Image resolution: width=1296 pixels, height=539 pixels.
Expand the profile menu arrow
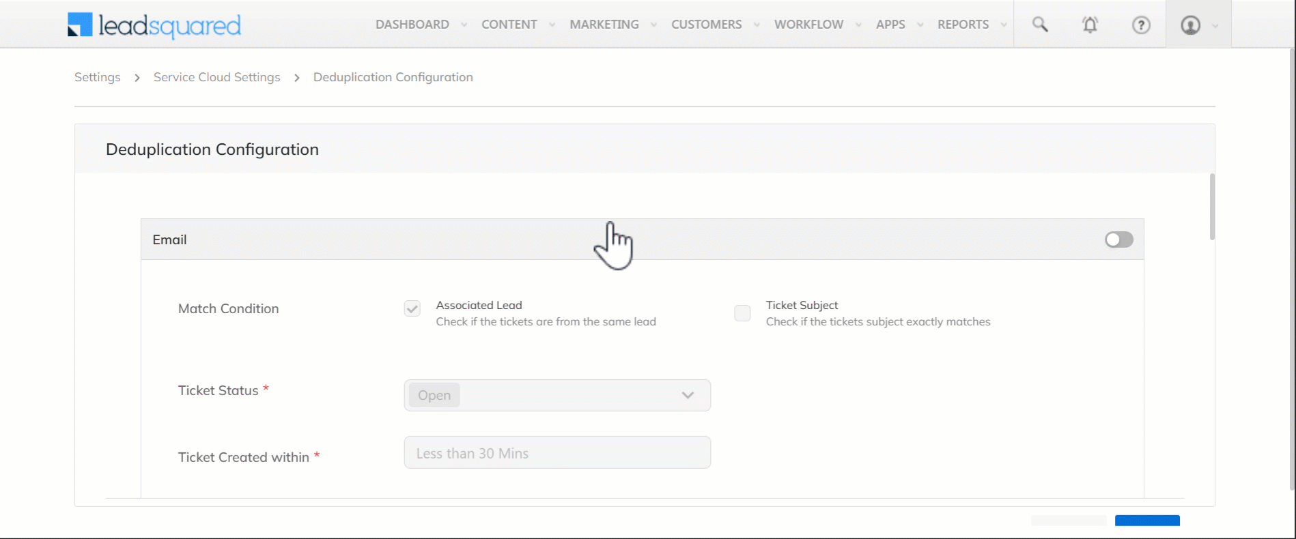(1215, 25)
